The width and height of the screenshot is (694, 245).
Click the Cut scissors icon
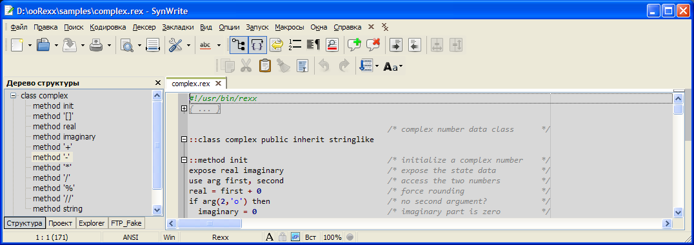pyautogui.click(x=246, y=66)
